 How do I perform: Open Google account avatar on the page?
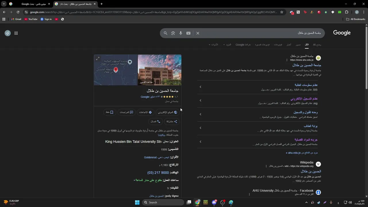coord(8,33)
